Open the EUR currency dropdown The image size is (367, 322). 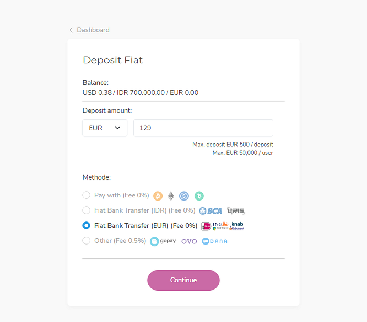105,128
